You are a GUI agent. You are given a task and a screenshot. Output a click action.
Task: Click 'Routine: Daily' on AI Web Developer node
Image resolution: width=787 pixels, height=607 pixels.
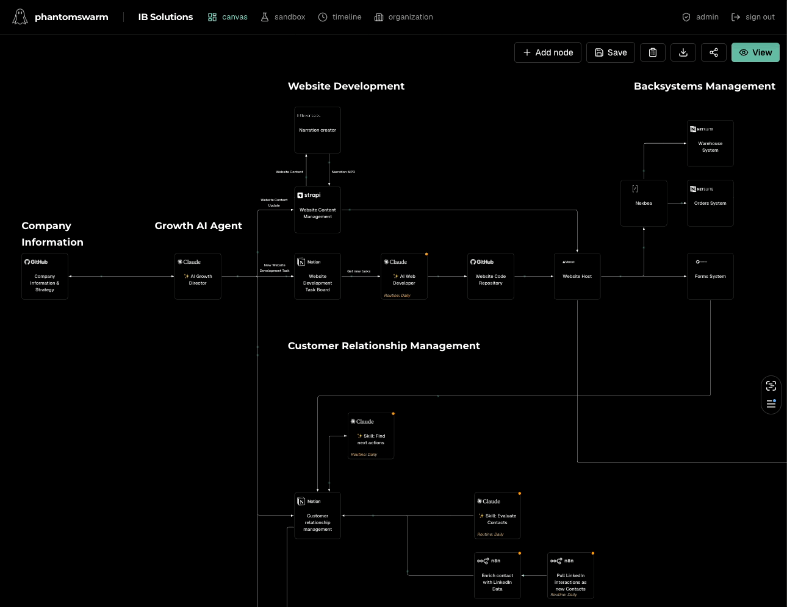[x=397, y=296]
